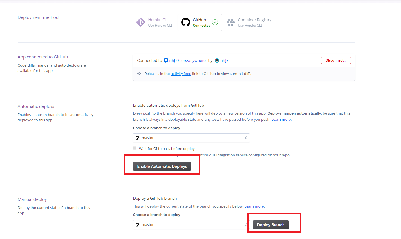This screenshot has height=239, width=401.
Task: Select Heroku Git deployment method
Action: (x=154, y=22)
